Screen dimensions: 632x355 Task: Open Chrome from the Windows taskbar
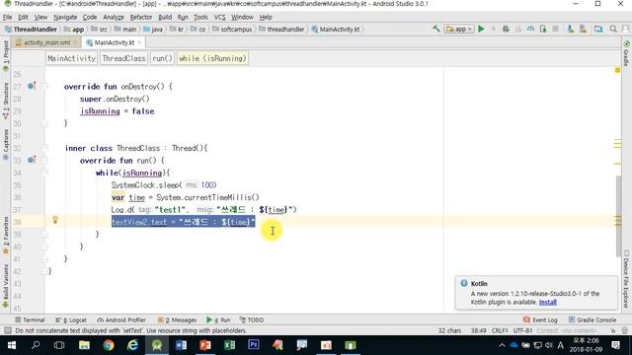[109, 345]
